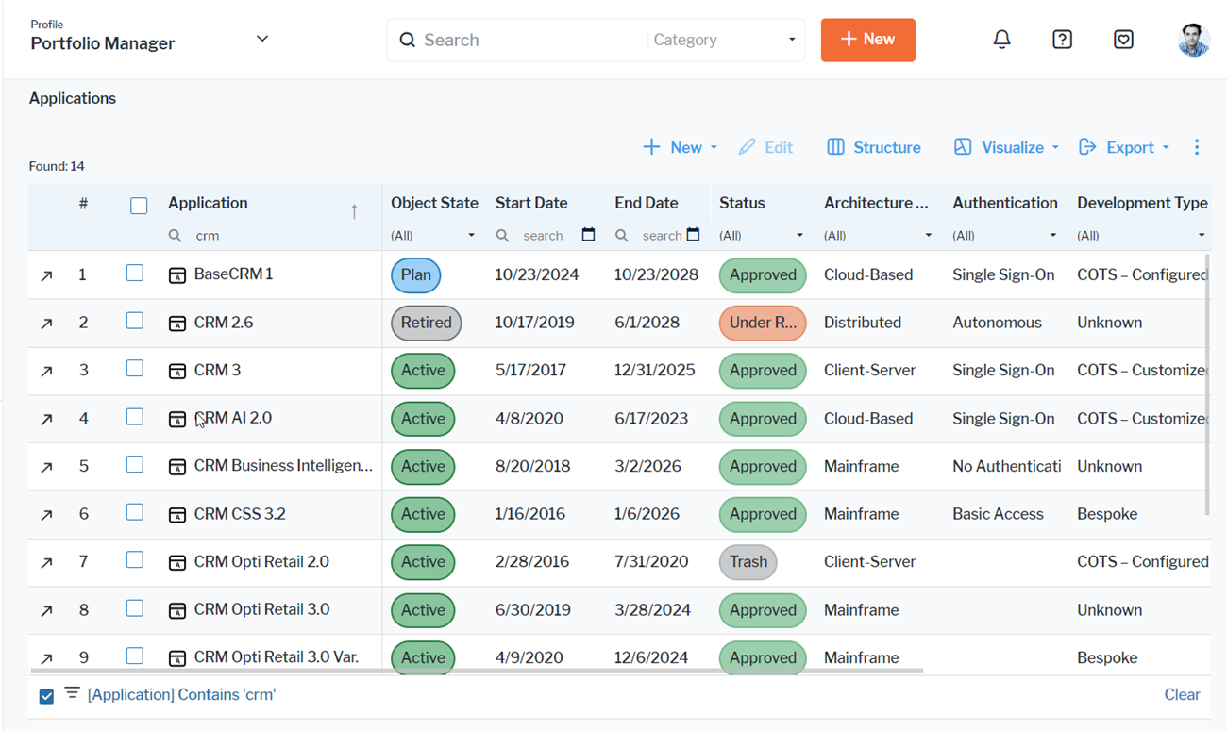This screenshot has width=1227, height=731.
Task: Open the Export menu
Action: point(1124,147)
